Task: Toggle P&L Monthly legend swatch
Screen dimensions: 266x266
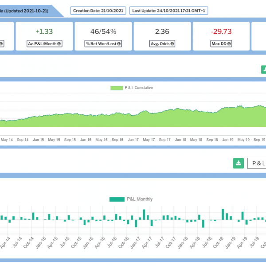Action: point(117,199)
